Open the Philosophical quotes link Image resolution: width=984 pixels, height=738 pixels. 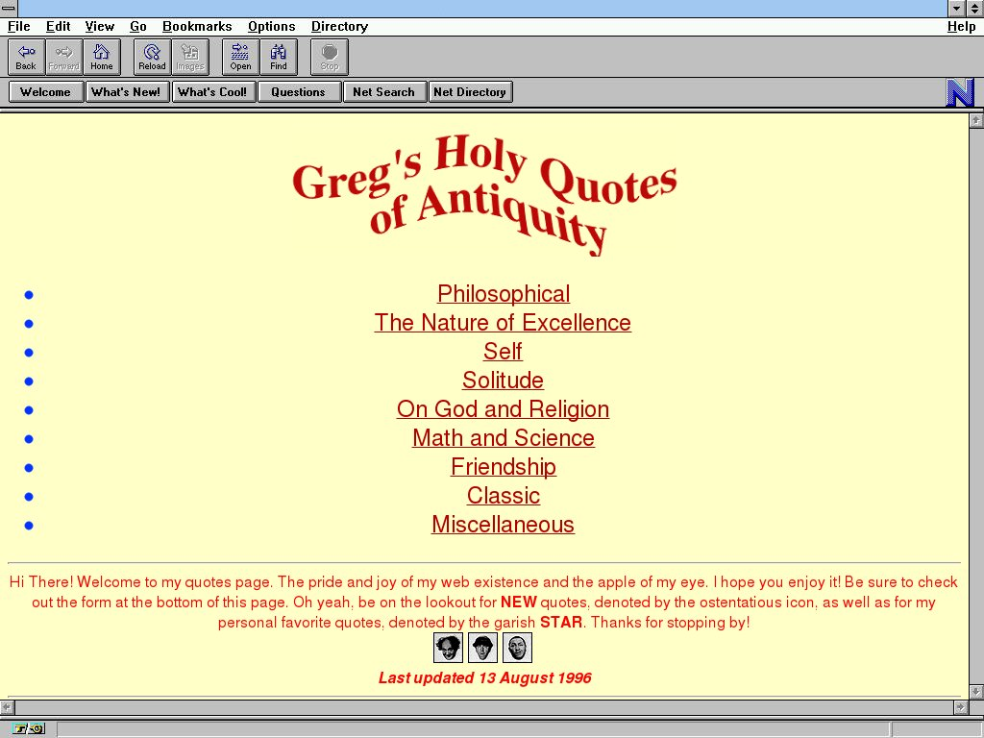(x=503, y=294)
